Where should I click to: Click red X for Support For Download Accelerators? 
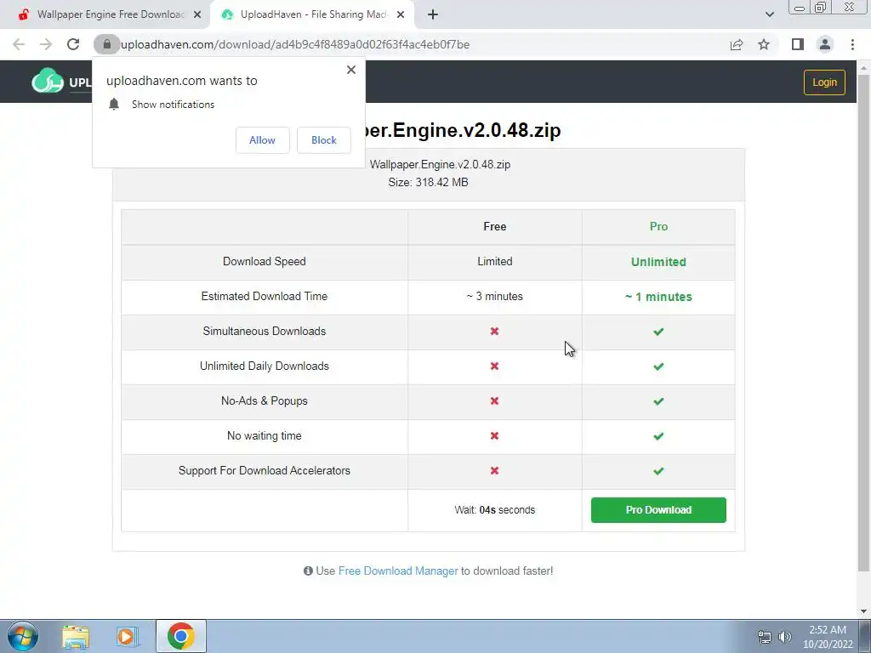494,470
